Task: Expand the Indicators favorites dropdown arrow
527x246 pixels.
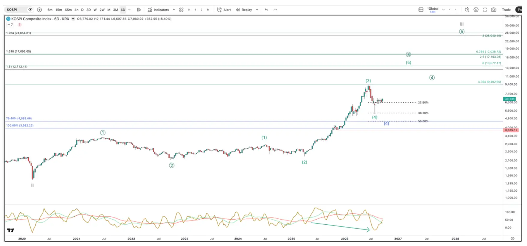Action: click(x=174, y=10)
